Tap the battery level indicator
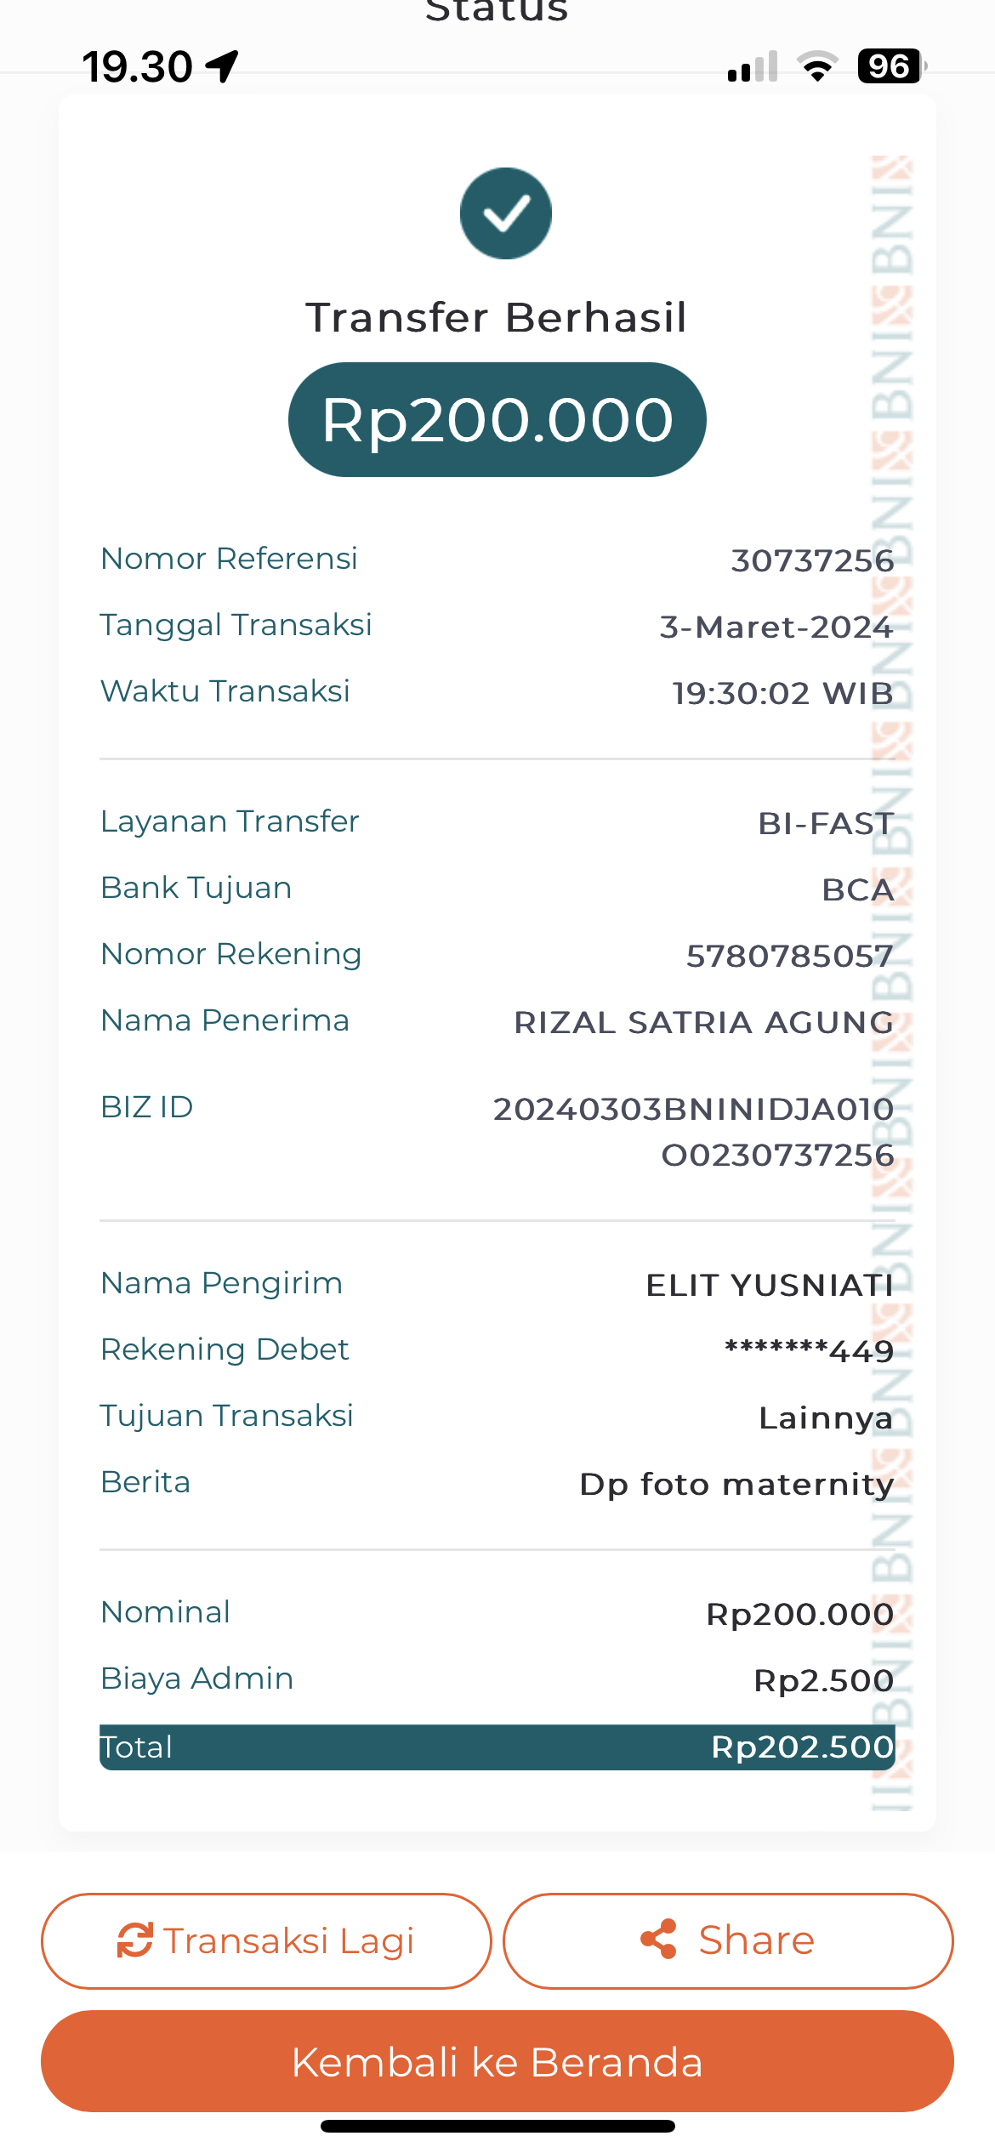This screenshot has height=2153, width=995. [890, 66]
